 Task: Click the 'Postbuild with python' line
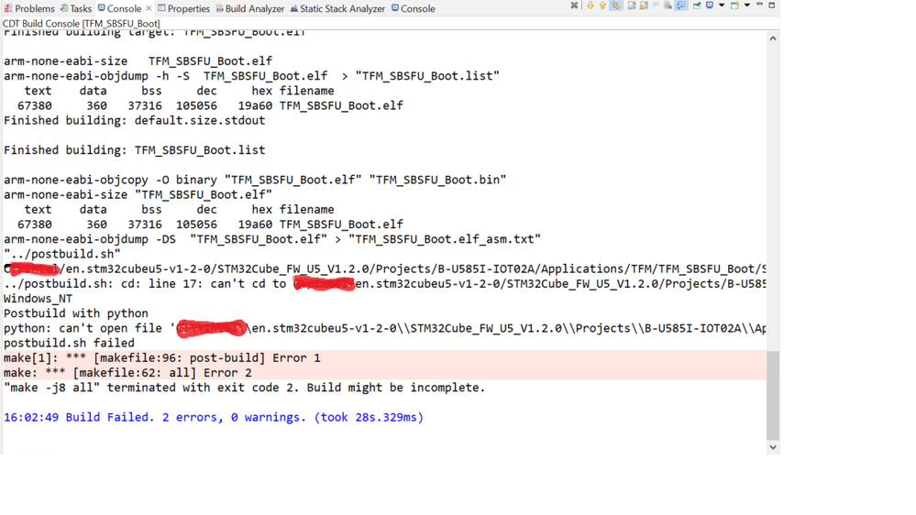point(76,313)
